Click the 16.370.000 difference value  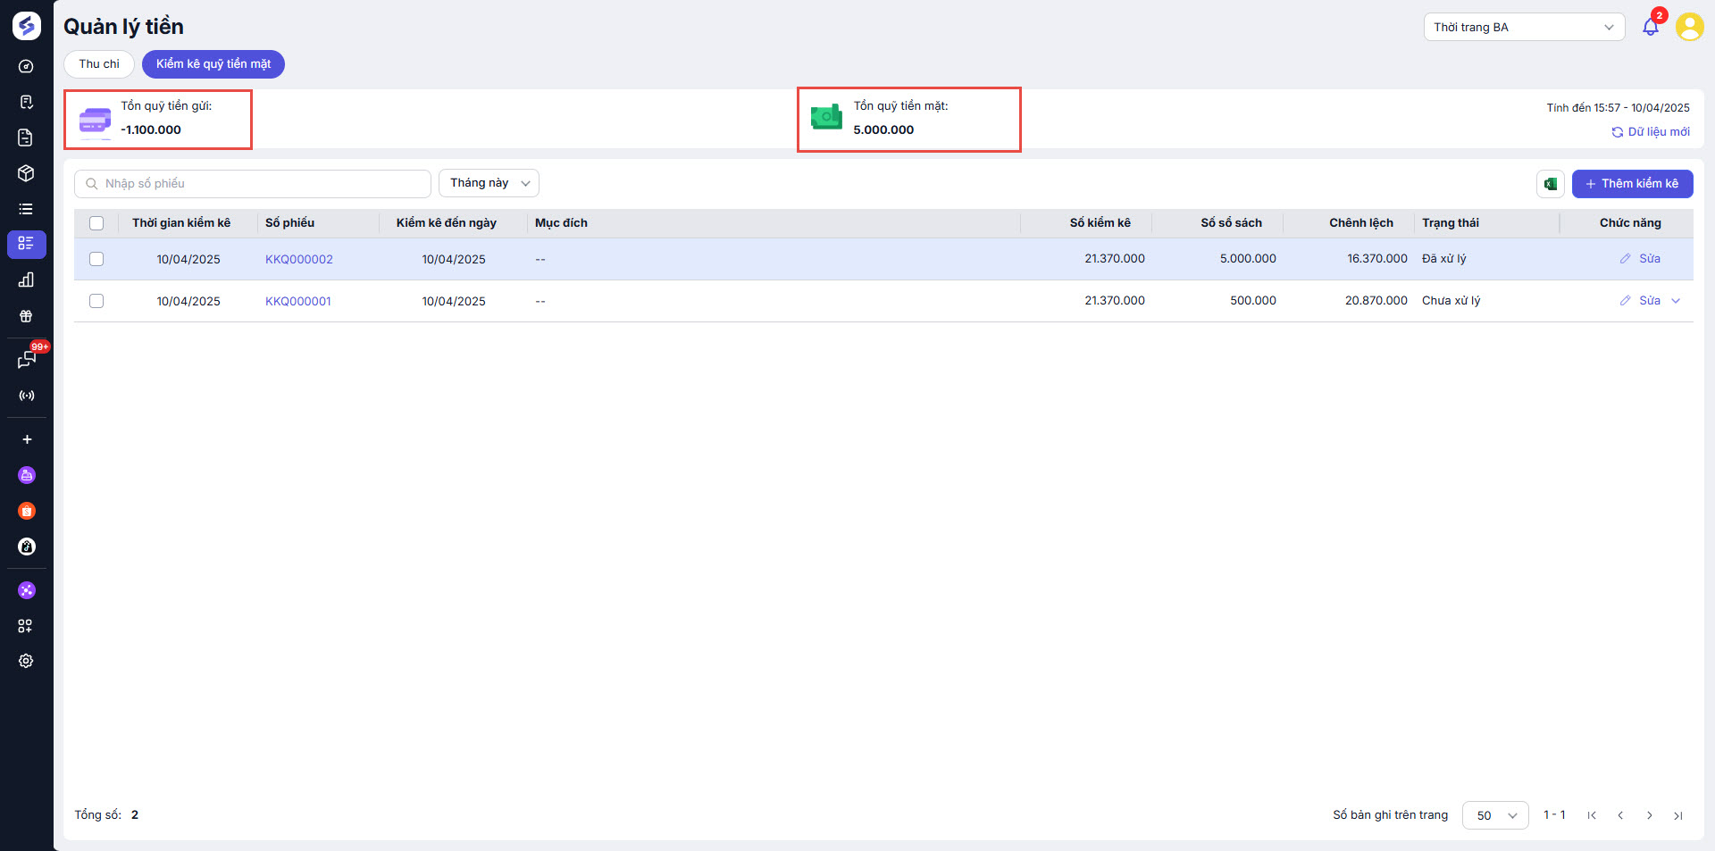[x=1377, y=259]
